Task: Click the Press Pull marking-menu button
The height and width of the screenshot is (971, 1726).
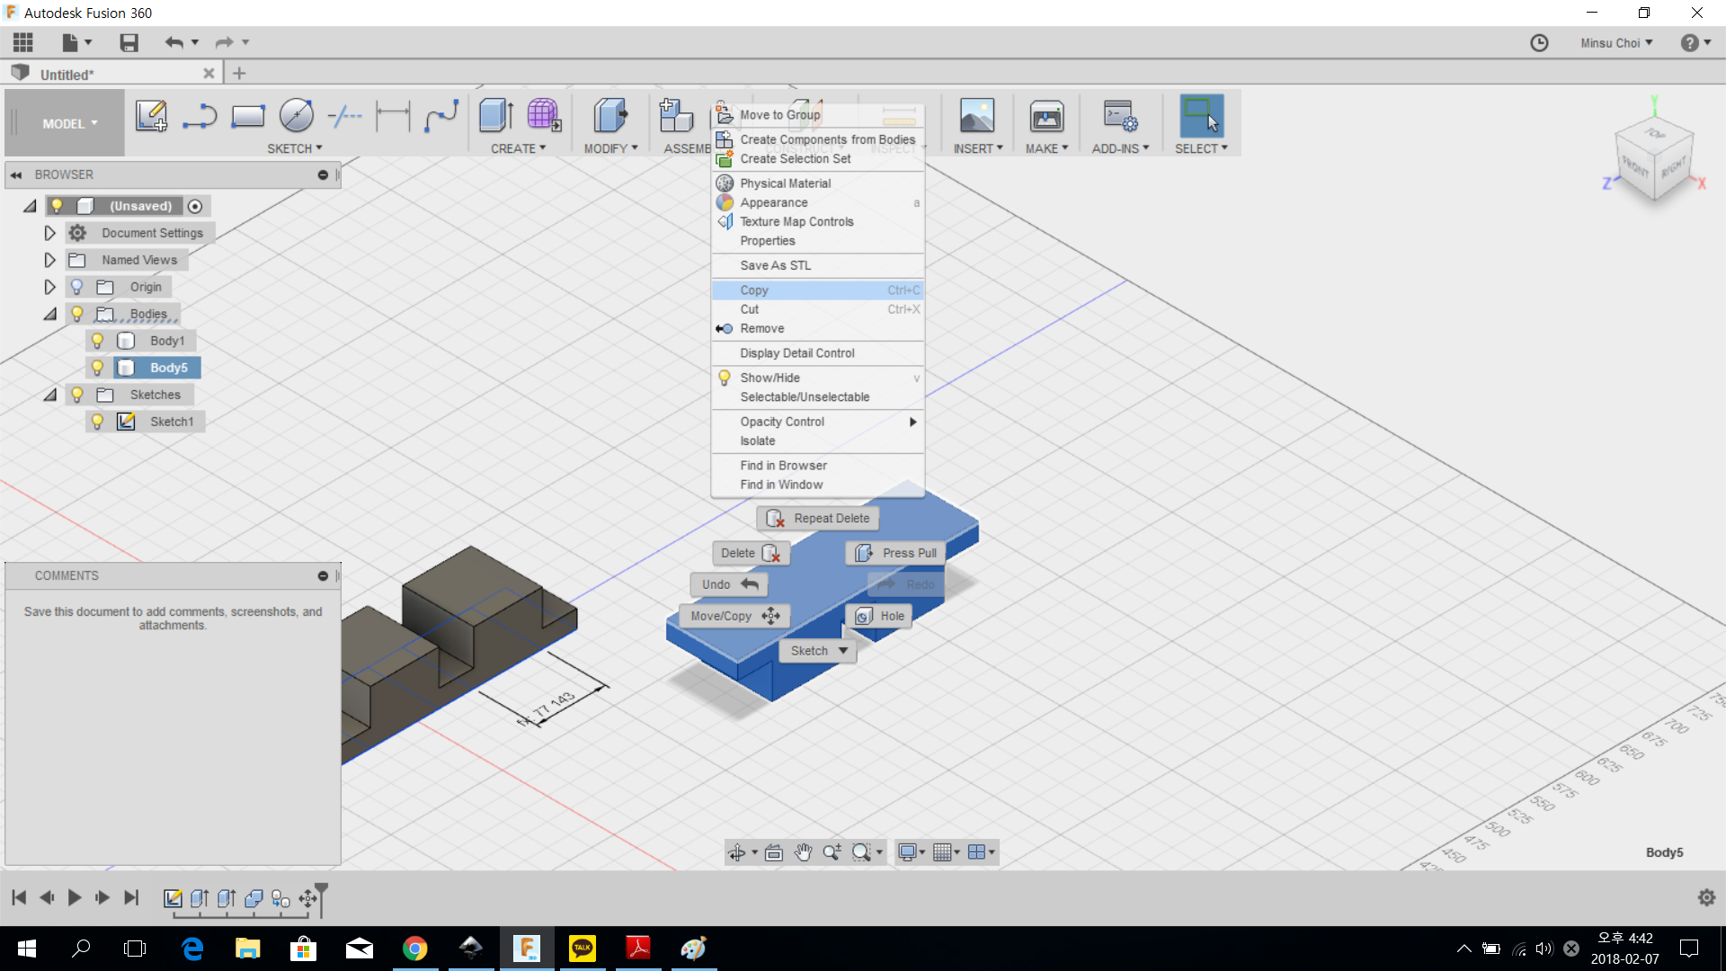Action: pyautogui.click(x=895, y=553)
